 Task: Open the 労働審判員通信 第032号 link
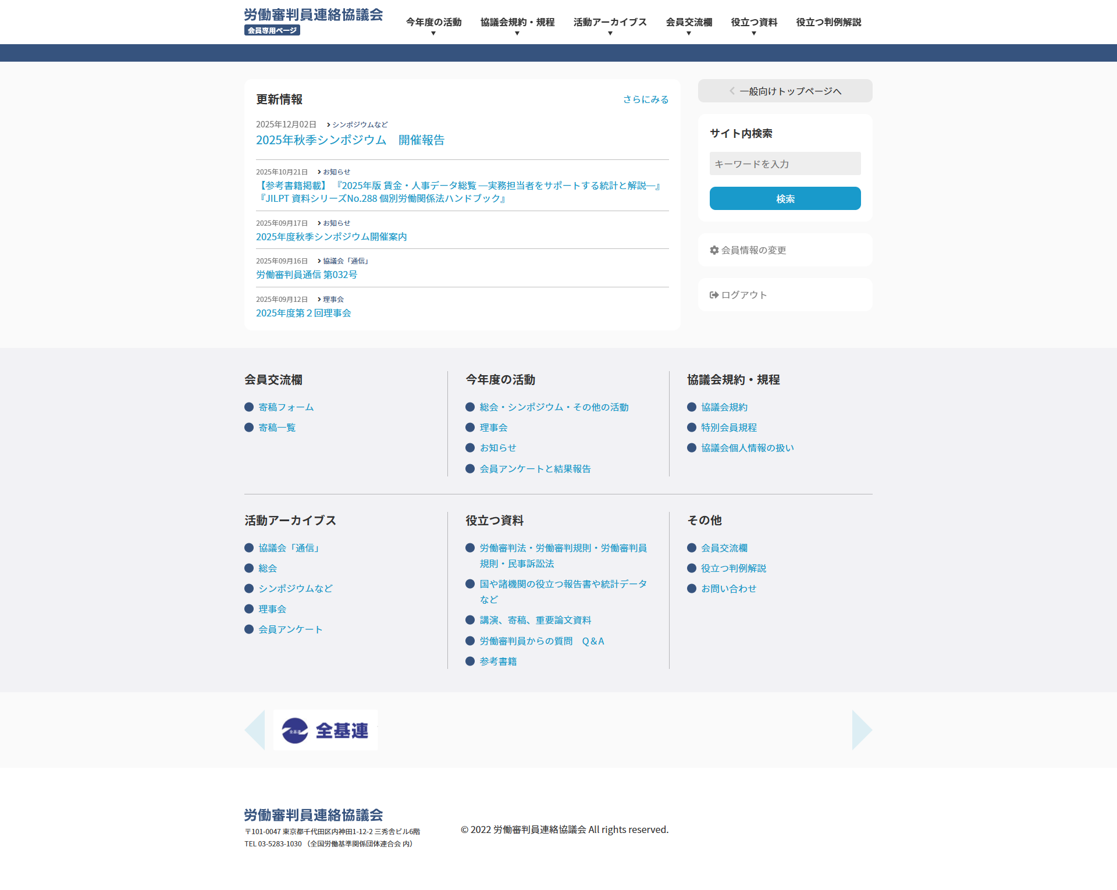click(307, 275)
